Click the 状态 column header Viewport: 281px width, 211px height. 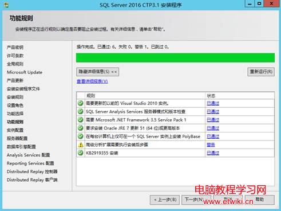pos(240,96)
